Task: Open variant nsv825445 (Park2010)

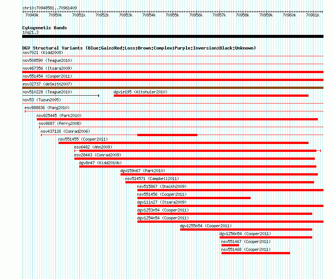Action: (59, 115)
